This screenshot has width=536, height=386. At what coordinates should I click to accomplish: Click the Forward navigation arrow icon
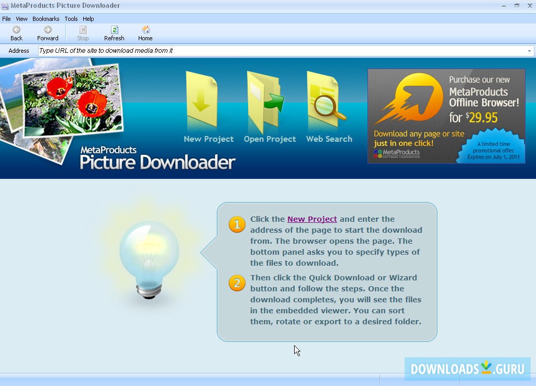(x=48, y=30)
